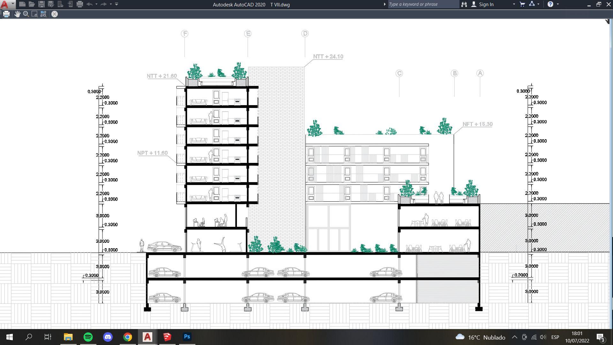
Task: Click the Zoom Original tool
Action: pos(43,14)
